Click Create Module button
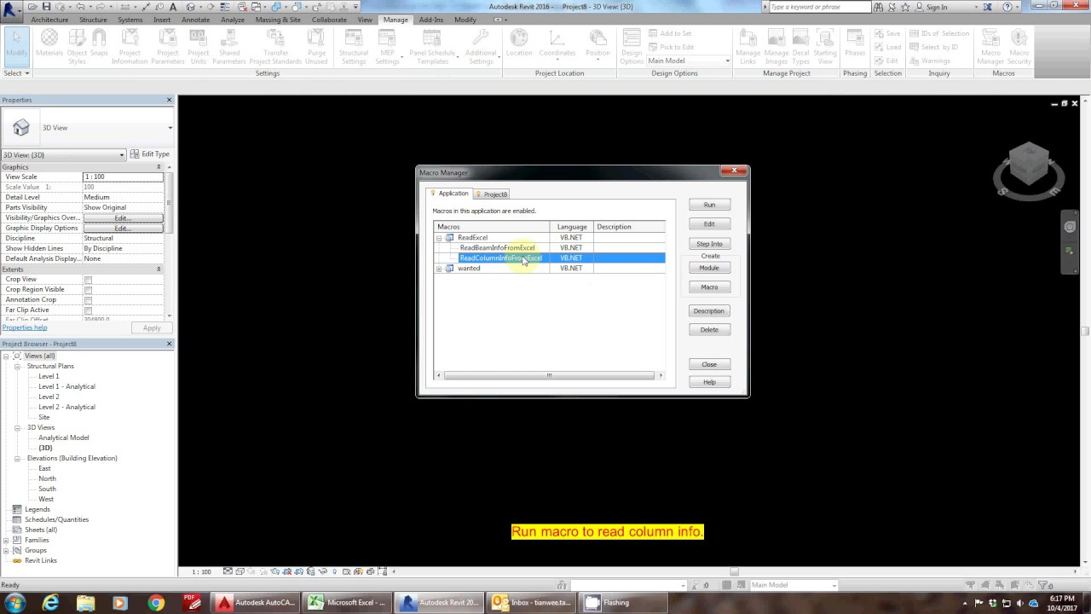The width and height of the screenshot is (1091, 614). click(x=709, y=268)
